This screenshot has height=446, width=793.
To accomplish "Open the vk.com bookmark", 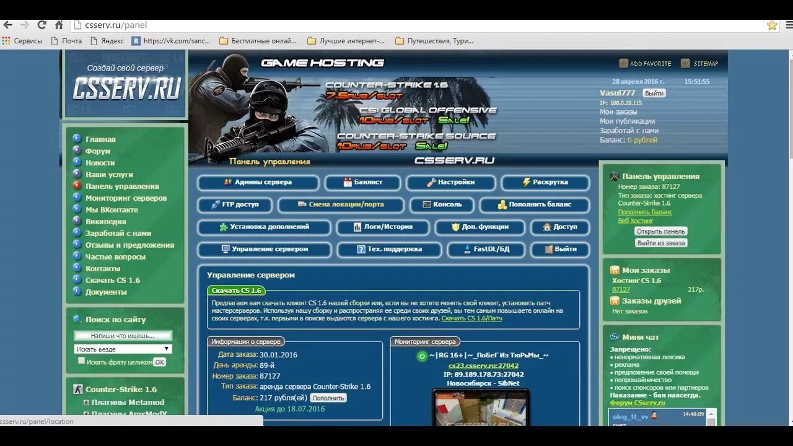I will pos(172,41).
